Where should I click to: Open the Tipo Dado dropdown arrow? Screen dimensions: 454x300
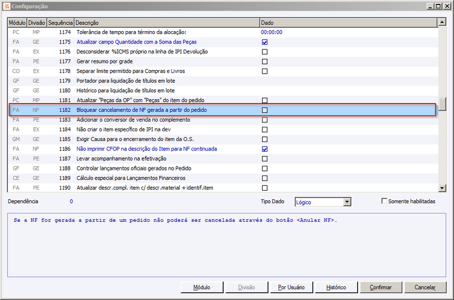347,202
